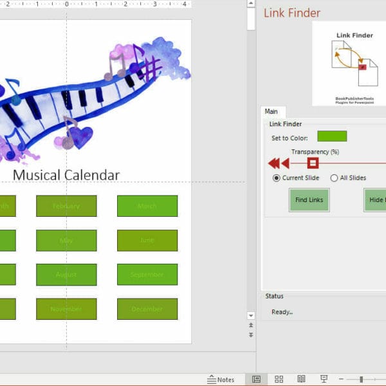Viewport: 386px width, 386px height.
Task: Click the zoom slider handle
Action: pyautogui.click(x=361, y=380)
